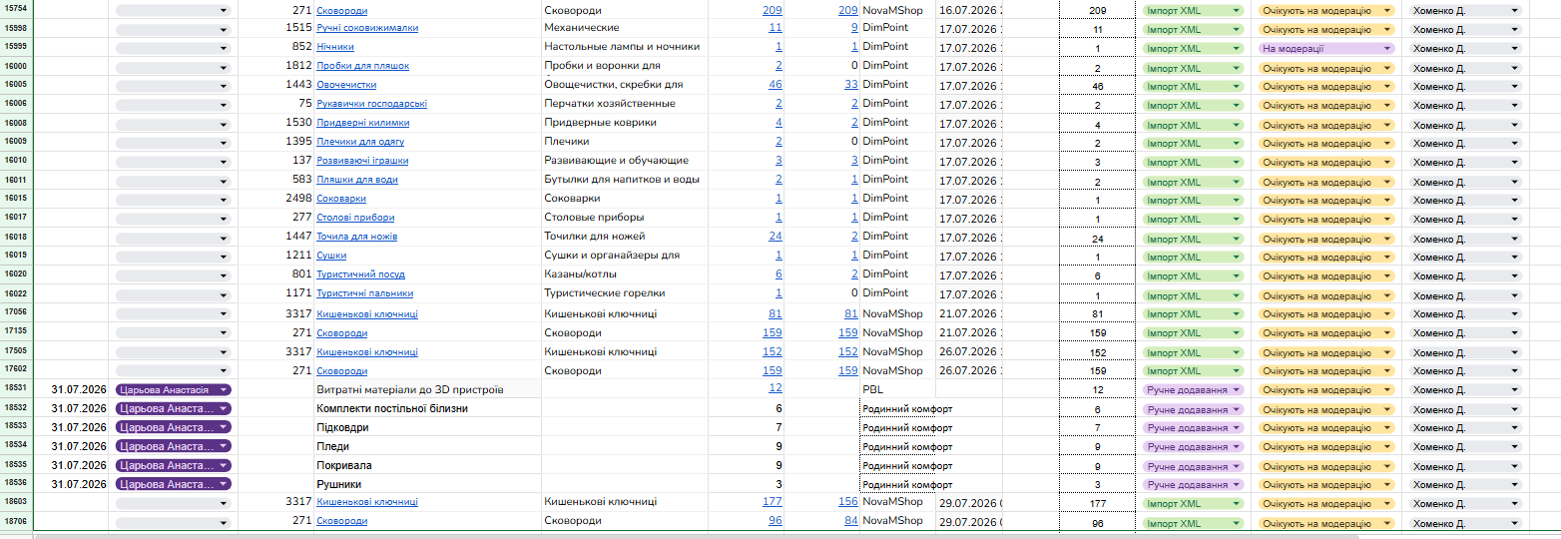Select the 'Покривала' cell

[427, 465]
